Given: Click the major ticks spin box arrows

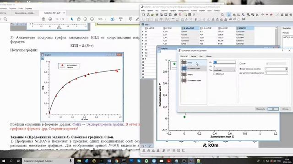Looking at the screenshot, I should (286, 69).
